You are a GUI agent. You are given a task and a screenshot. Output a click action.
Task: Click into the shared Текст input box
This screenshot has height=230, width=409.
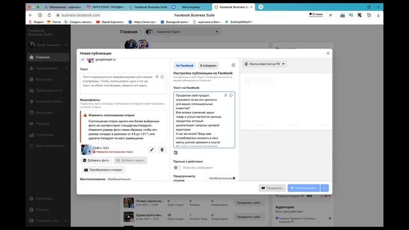[123, 84]
